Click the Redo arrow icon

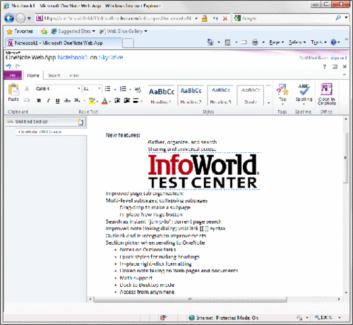(18, 66)
